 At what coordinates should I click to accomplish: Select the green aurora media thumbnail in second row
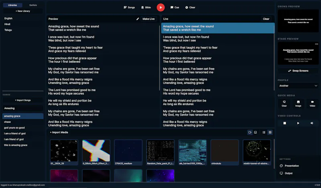(128, 176)
